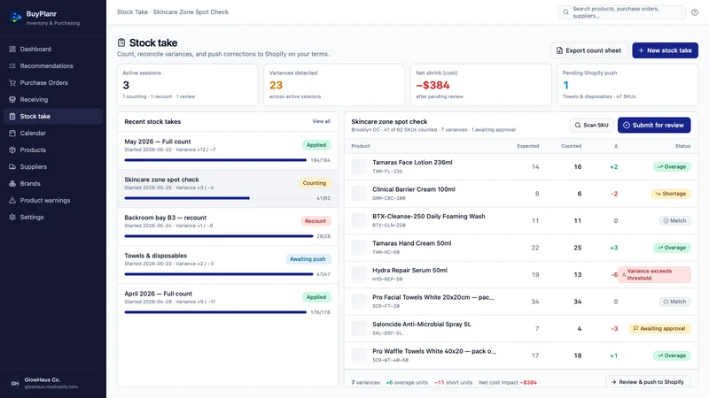
Task: Click the Recount status badge
Action: tap(316, 221)
